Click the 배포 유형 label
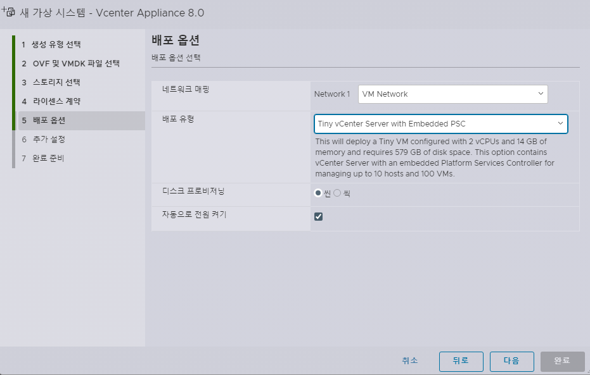Image resolution: width=590 pixels, height=375 pixels. click(178, 119)
